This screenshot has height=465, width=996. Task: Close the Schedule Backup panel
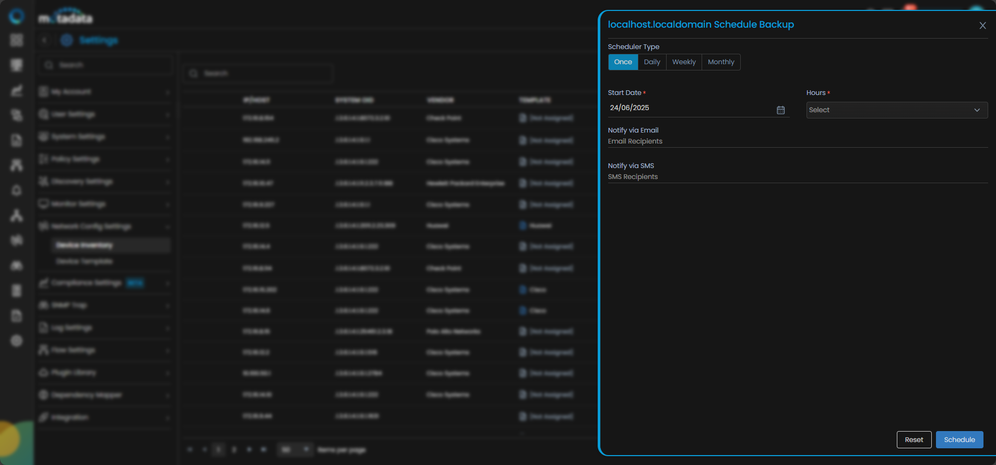click(x=982, y=26)
